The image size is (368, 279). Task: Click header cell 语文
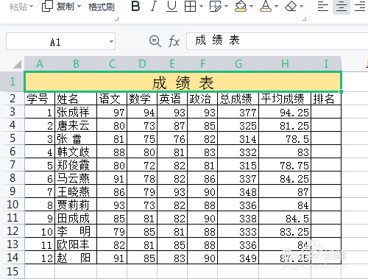pyautogui.click(x=112, y=99)
